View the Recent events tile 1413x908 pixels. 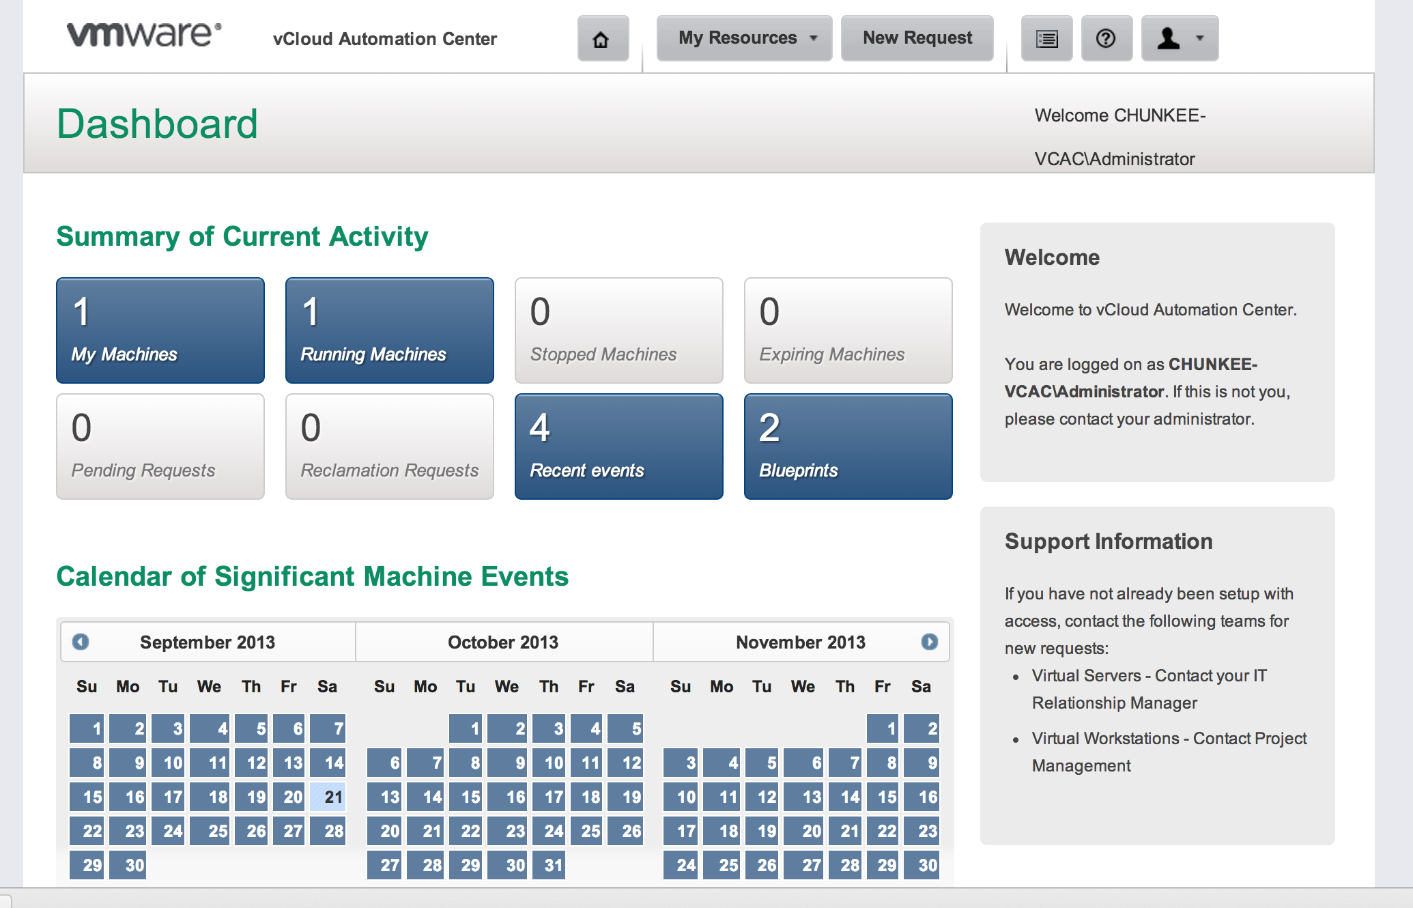(618, 446)
